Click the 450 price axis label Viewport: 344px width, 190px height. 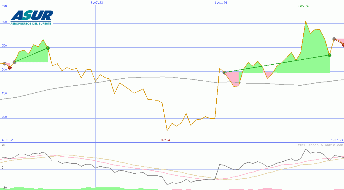pyautogui.click(x=4, y=94)
